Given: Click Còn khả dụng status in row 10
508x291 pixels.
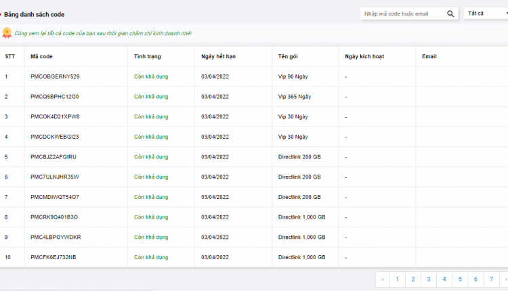Looking at the screenshot, I should pos(151,257).
